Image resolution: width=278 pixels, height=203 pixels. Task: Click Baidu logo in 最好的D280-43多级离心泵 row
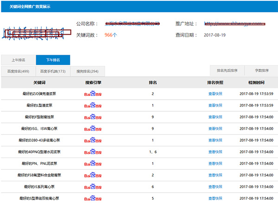click(93, 140)
